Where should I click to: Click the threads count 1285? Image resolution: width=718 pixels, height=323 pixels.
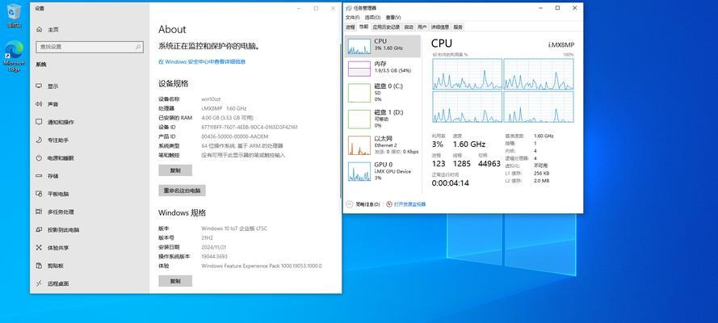(x=462, y=163)
